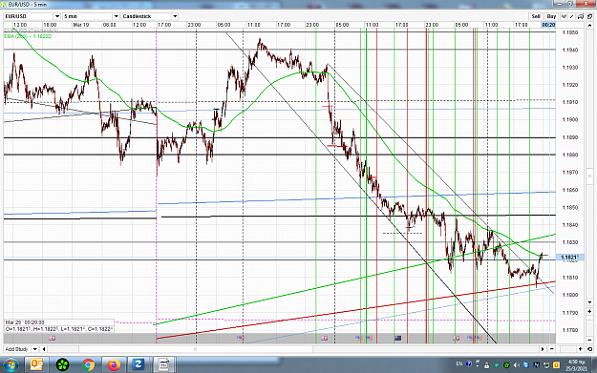
Task: Click the green shield security tray icon
Action: tap(497, 365)
